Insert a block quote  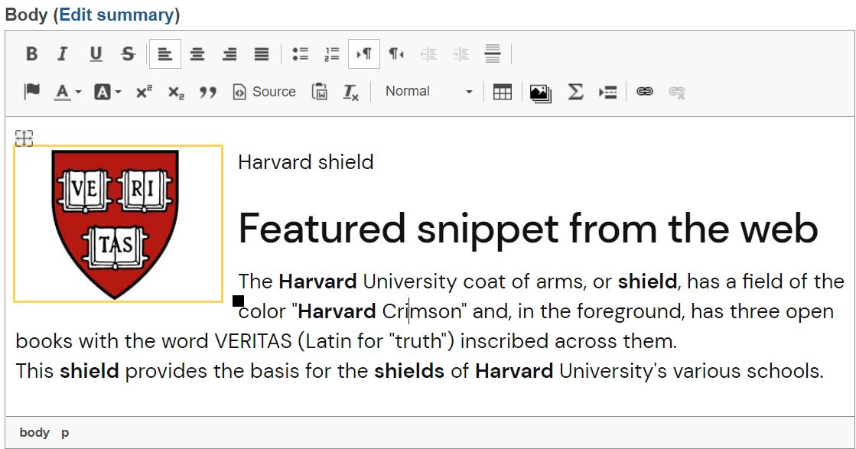tap(208, 92)
